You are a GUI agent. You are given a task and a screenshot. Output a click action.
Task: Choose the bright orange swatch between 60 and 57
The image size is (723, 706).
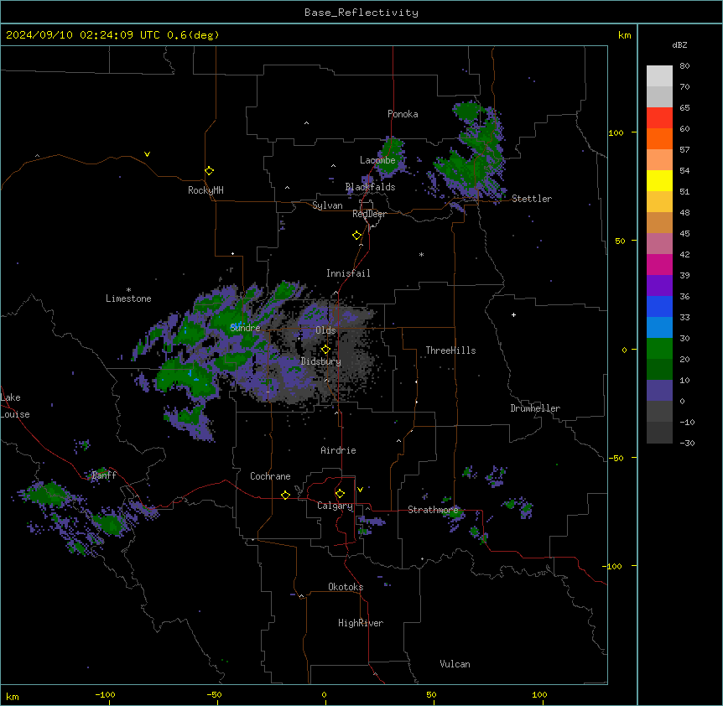pyautogui.click(x=659, y=138)
